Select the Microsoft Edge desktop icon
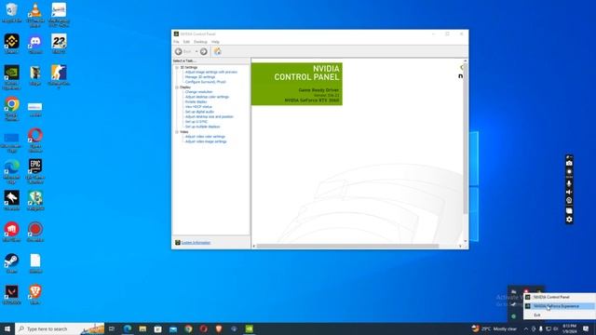The image size is (596, 335). click(11, 171)
